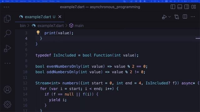
Task: Click null keyword on line 14
Action: [x=69, y=94]
